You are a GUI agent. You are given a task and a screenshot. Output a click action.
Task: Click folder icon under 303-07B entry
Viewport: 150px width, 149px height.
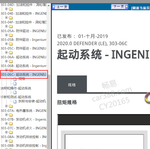[x=11, y=124]
